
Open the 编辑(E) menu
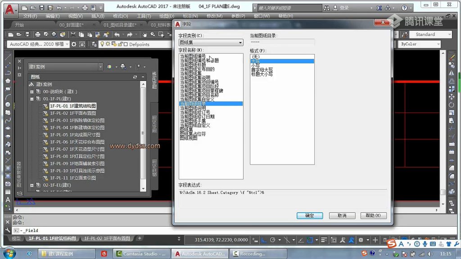[x=53, y=16]
